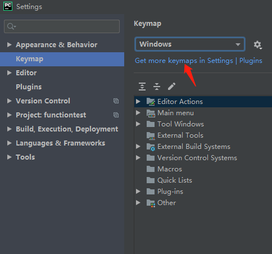Expand the Editor Actions tree node arrow
The height and width of the screenshot is (254, 272).
138,102
